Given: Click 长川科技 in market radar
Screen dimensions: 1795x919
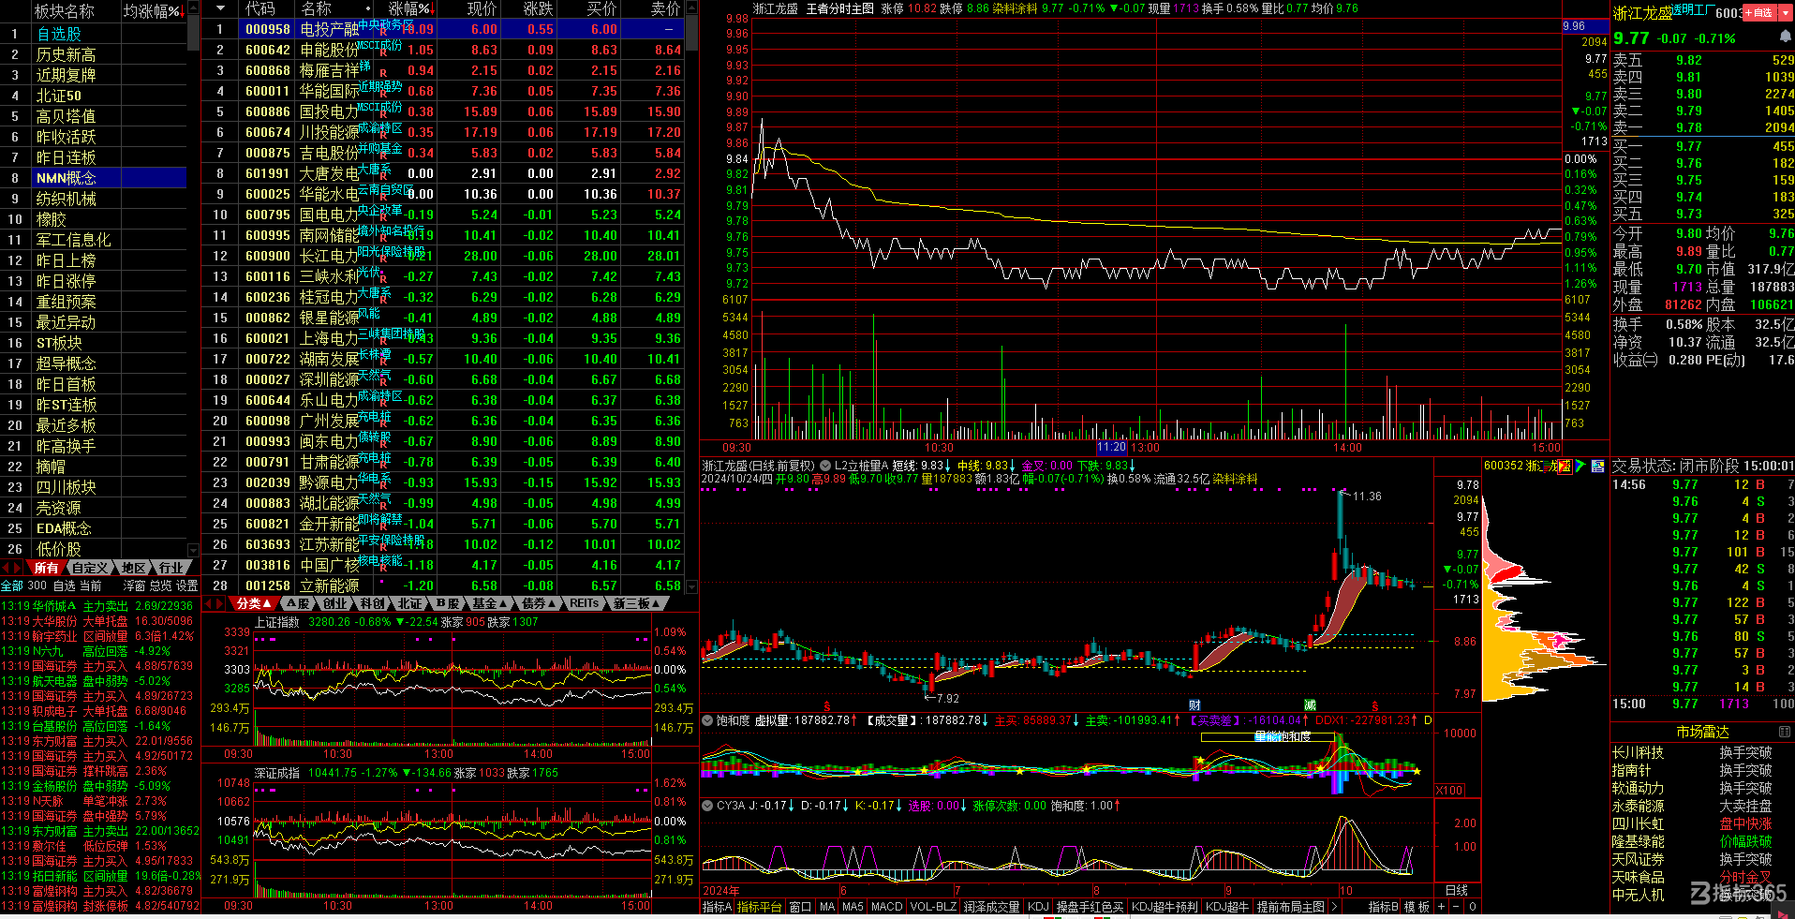Looking at the screenshot, I should tap(1638, 752).
